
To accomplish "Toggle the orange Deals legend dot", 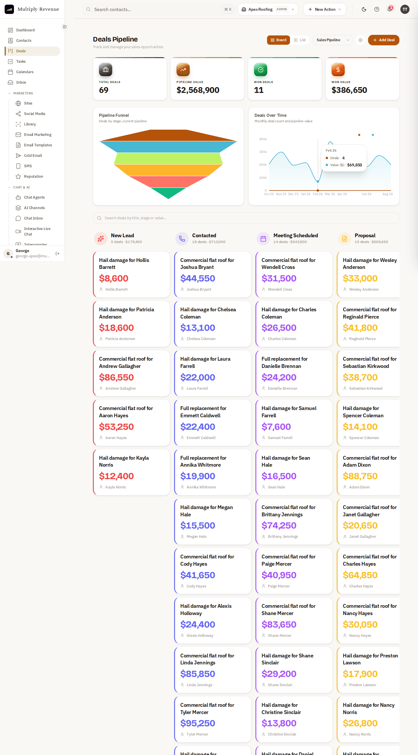I will pos(359,135).
